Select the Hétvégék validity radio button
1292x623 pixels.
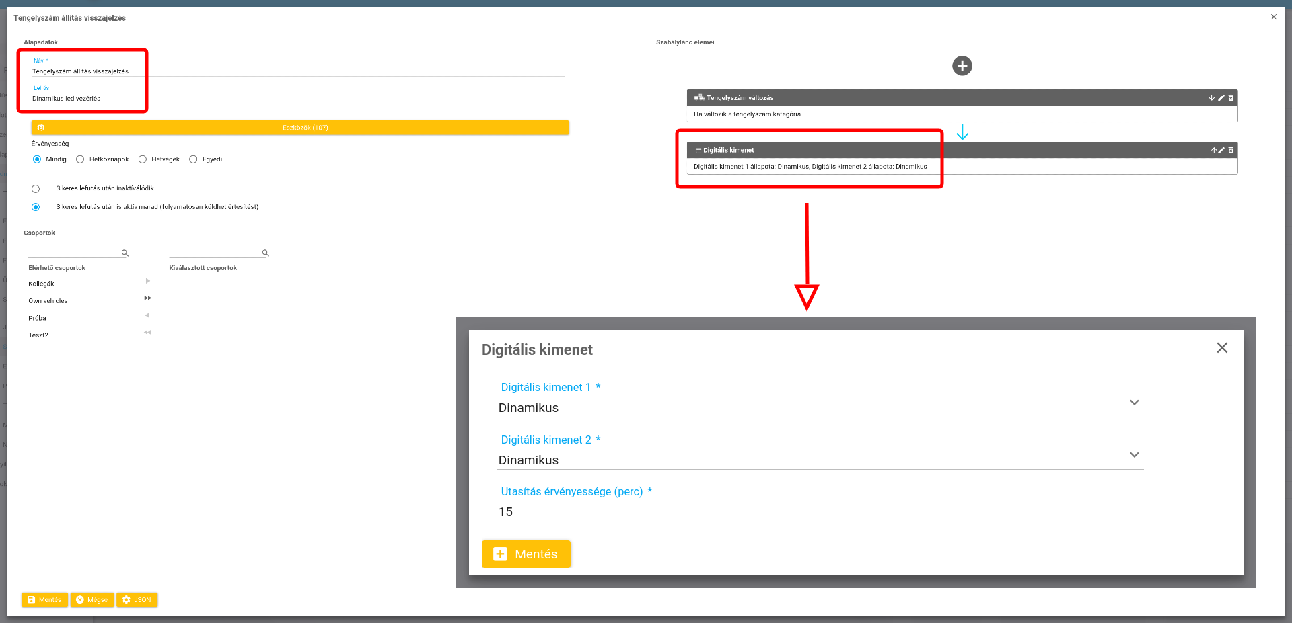(x=142, y=159)
